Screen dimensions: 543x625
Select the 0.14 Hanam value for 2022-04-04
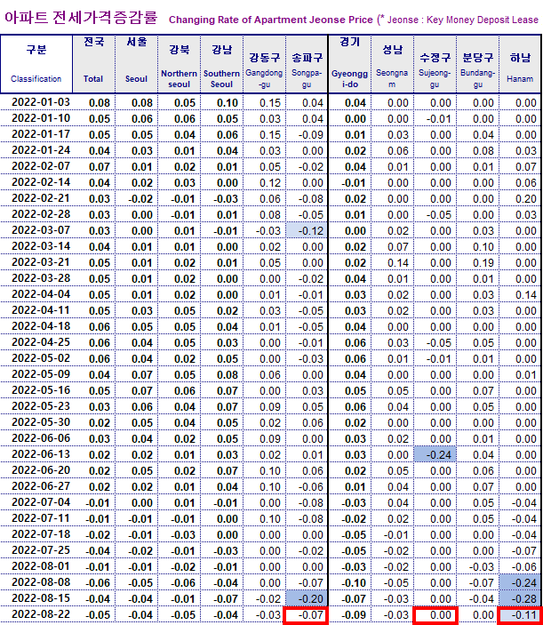point(526,294)
